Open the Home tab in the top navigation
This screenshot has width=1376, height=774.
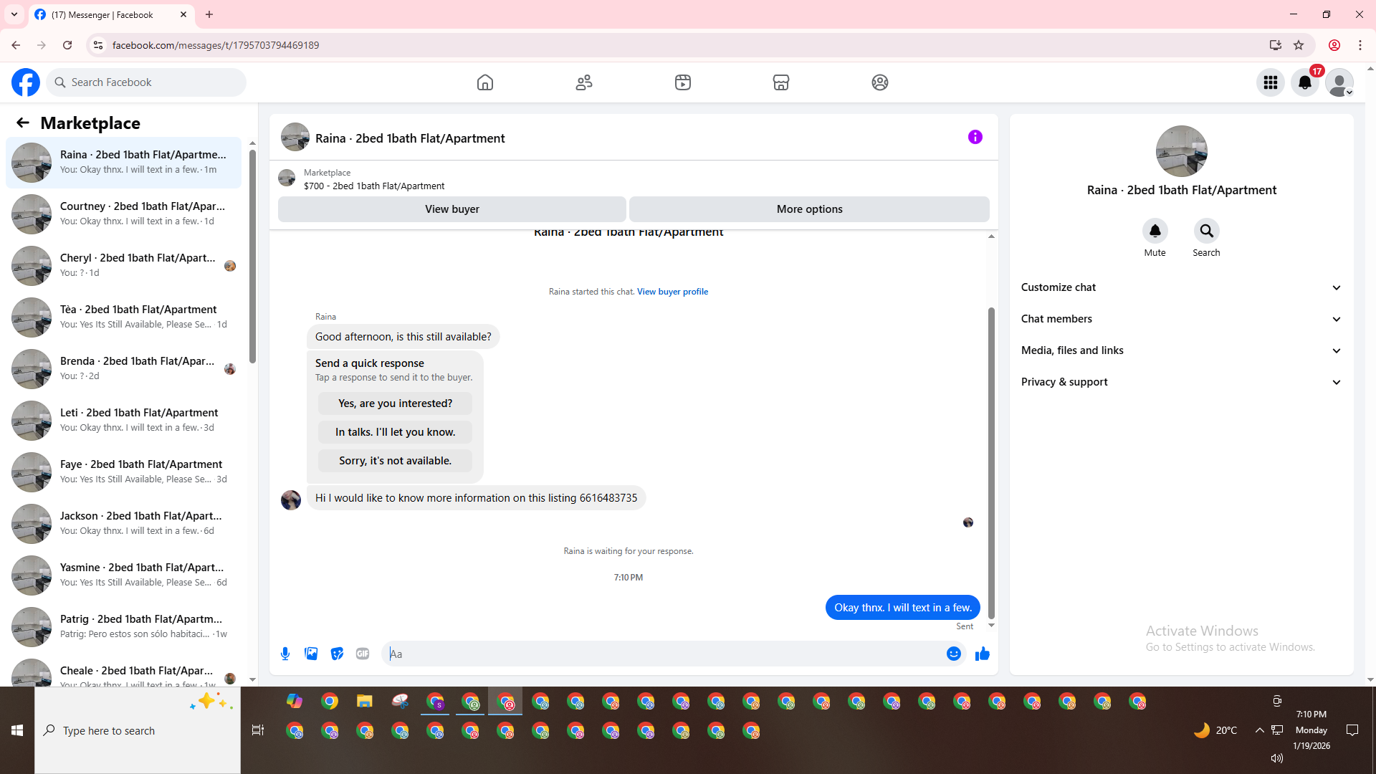[485, 82]
